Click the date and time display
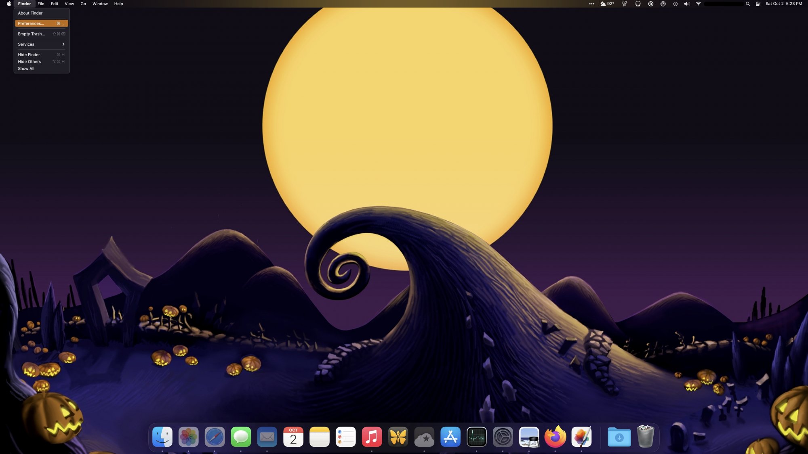The height and width of the screenshot is (454, 808). coord(783,4)
